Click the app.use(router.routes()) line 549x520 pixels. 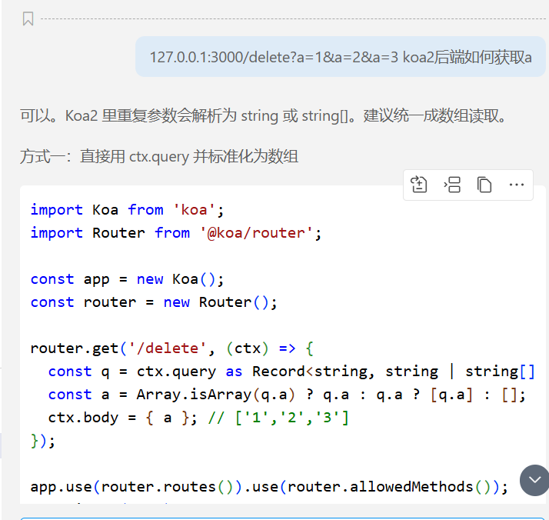269,487
